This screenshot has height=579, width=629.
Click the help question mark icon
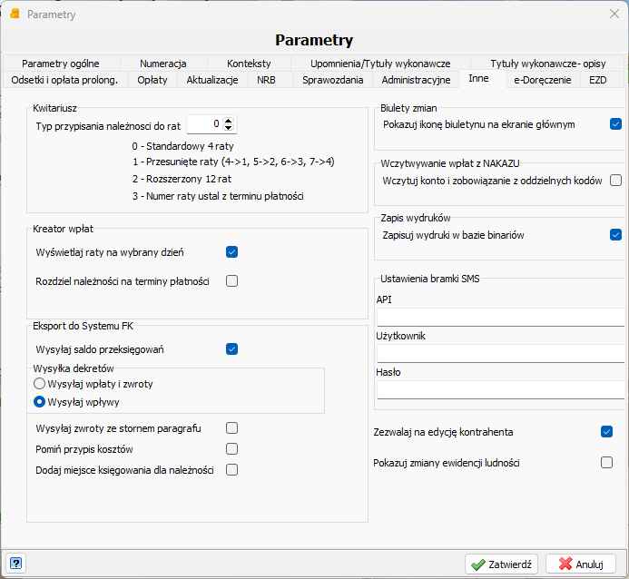point(15,564)
